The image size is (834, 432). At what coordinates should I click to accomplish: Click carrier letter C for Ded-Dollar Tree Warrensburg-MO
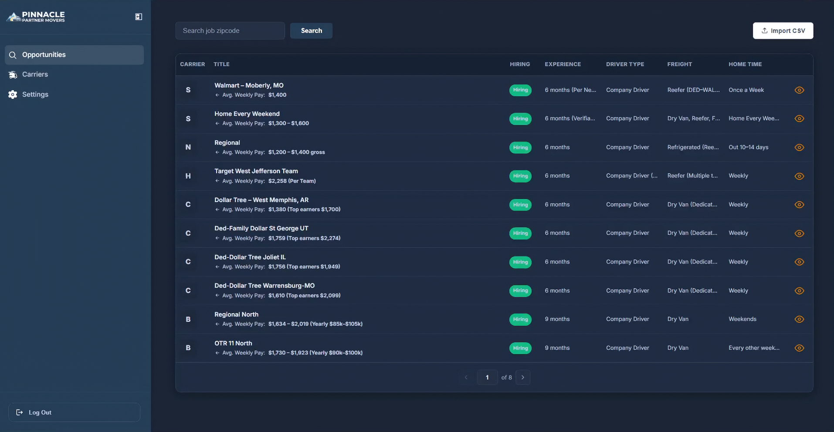188,290
